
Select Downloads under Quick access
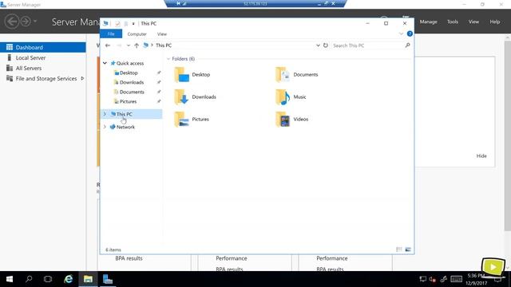coord(131,82)
